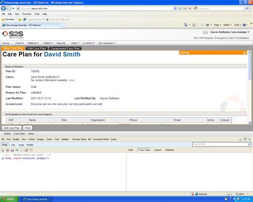Open Help navigation dropdown in S2S menu

coord(75,43)
